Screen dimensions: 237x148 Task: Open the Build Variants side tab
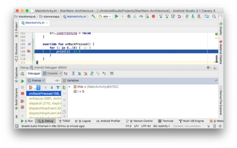(16, 99)
